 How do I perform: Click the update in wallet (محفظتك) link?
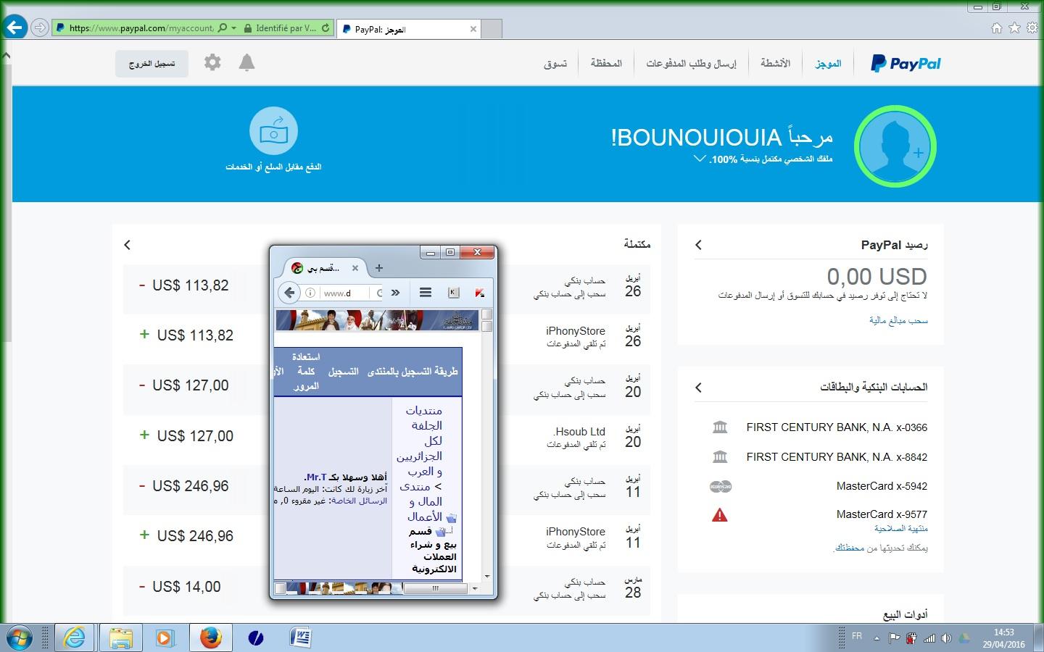pos(849,548)
